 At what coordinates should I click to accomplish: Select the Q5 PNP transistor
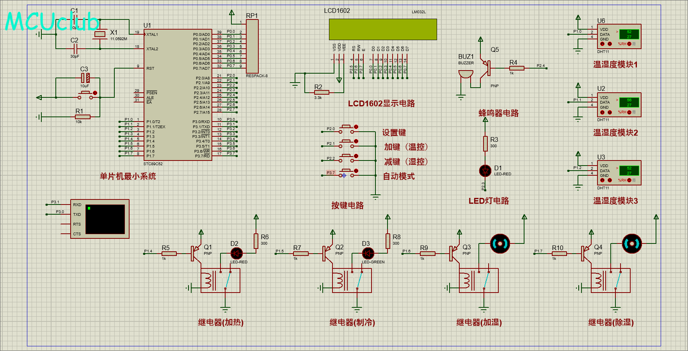[487, 68]
